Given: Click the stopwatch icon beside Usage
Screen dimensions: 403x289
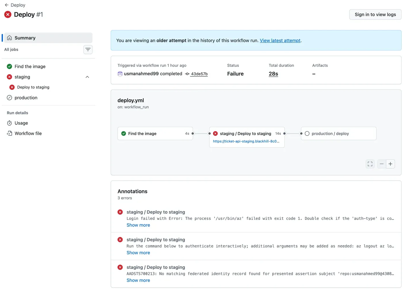Looking at the screenshot, I should coord(9,123).
